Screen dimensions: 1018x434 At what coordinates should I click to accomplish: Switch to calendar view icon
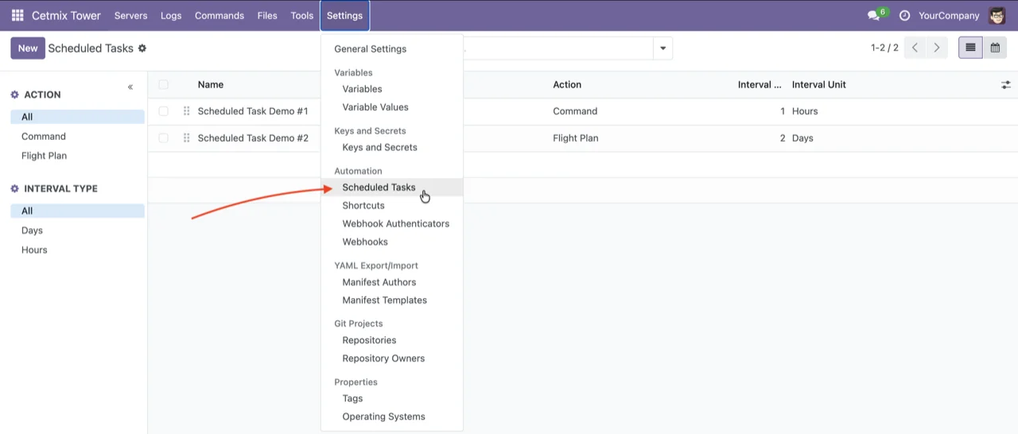995,48
